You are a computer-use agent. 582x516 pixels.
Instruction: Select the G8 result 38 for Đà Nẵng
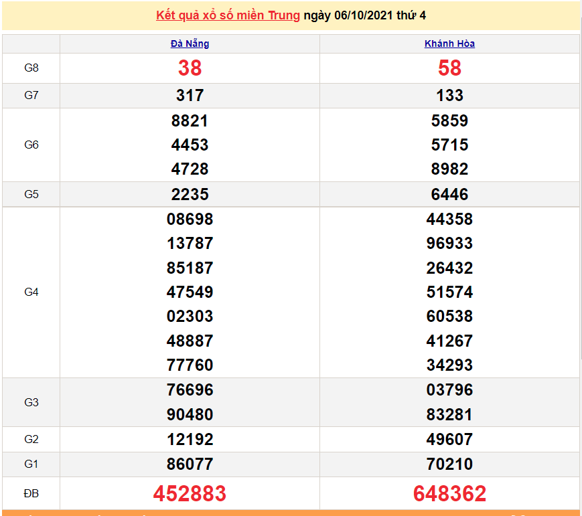click(x=190, y=68)
